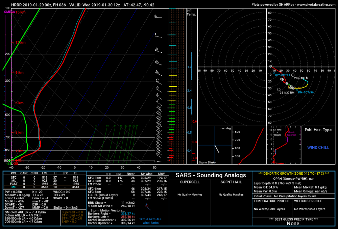Click the '700' pressure label on the skew-T axis
The image size is (338, 229).
(x=8, y=137)
